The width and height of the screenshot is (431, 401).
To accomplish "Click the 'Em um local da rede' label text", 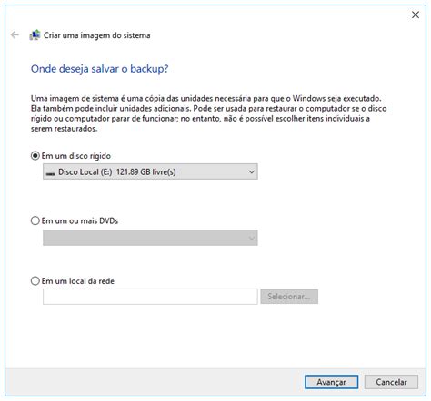I will pos(78,281).
